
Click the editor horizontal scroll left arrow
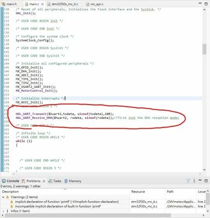[x=14, y=174]
